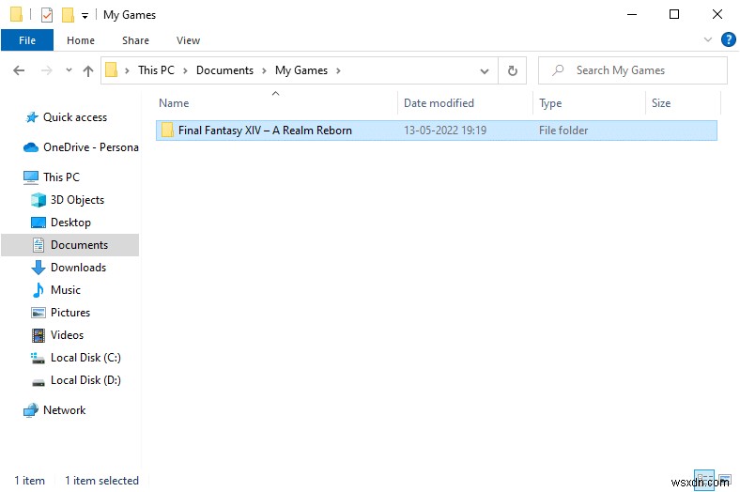Click the New Folder icon in the title bar
The height and width of the screenshot is (492, 740).
[68, 15]
